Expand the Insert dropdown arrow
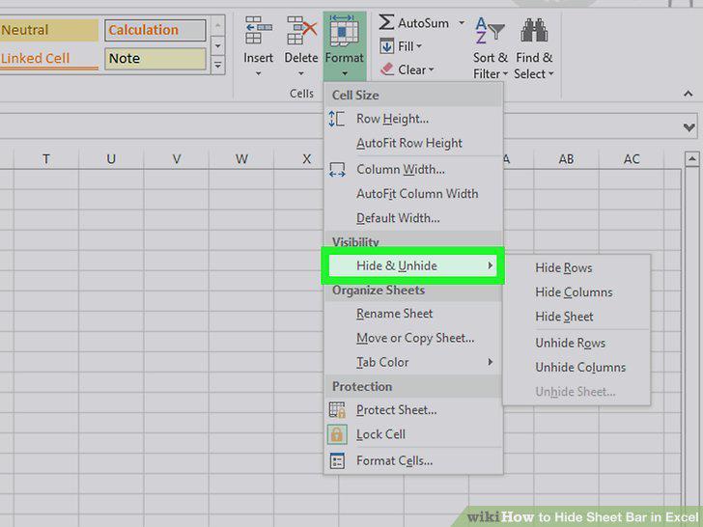 258,73
